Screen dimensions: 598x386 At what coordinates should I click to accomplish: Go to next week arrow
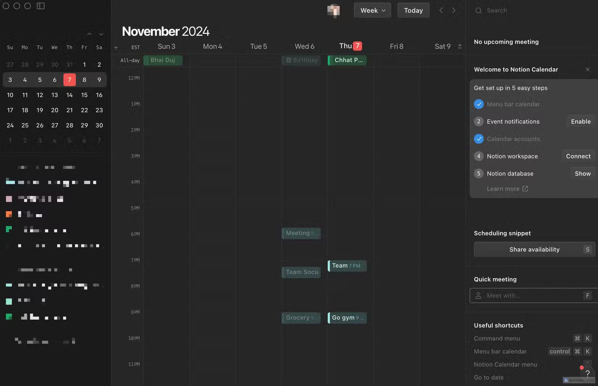coord(454,11)
